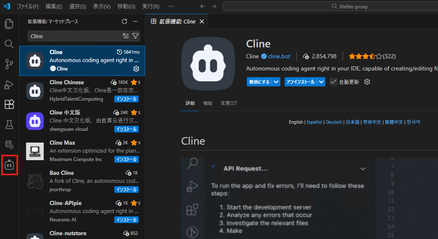This screenshot has width=438, height=239.
Task: Close the 拡張機能: Cline tab
Action: point(202,21)
